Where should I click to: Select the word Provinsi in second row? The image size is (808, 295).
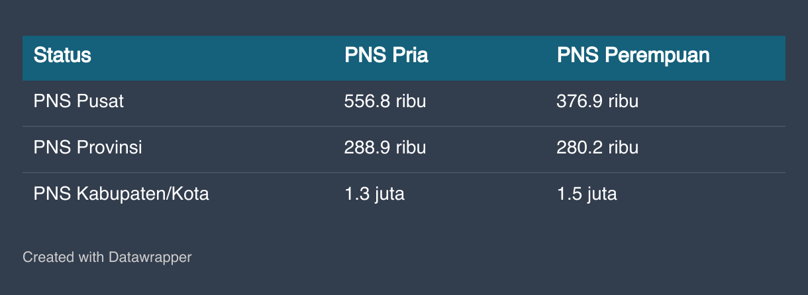point(109,147)
